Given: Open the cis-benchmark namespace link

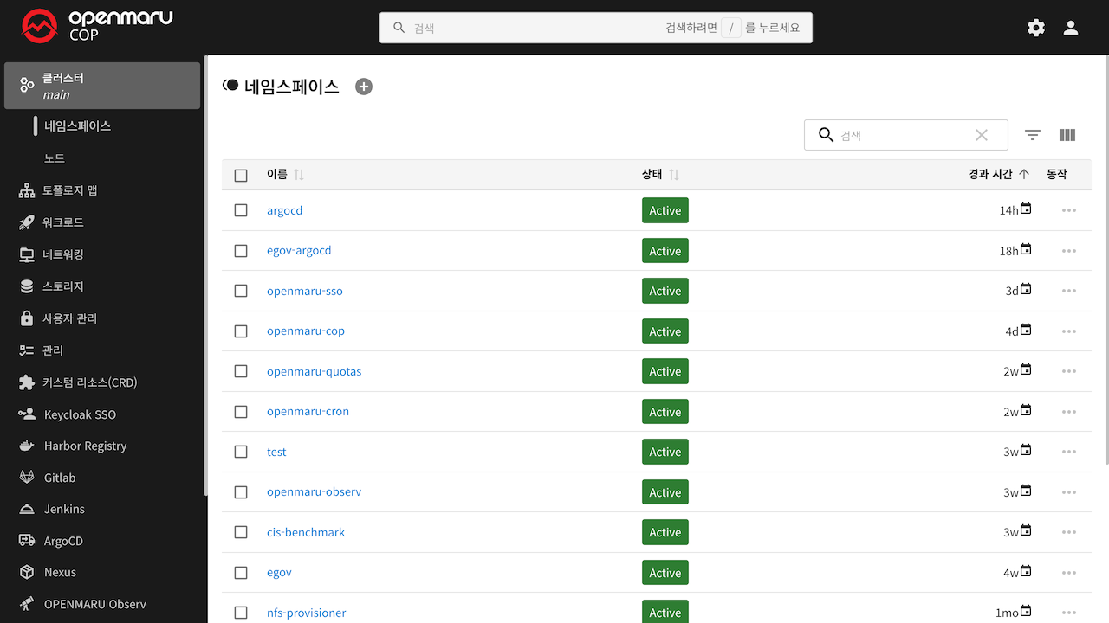Looking at the screenshot, I should pos(306,532).
